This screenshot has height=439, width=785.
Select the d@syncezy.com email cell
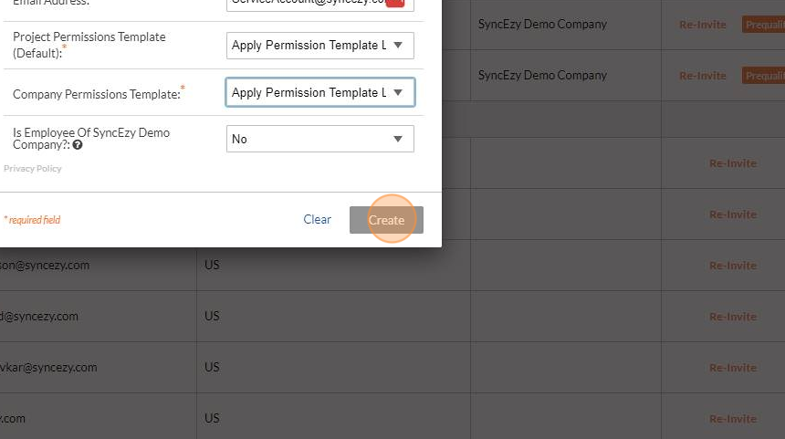click(x=39, y=317)
